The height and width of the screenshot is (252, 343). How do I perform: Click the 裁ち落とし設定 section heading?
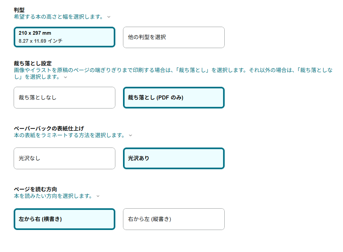point(33,63)
